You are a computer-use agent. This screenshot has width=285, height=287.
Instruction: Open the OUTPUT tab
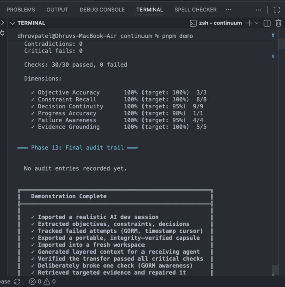[x=57, y=10]
